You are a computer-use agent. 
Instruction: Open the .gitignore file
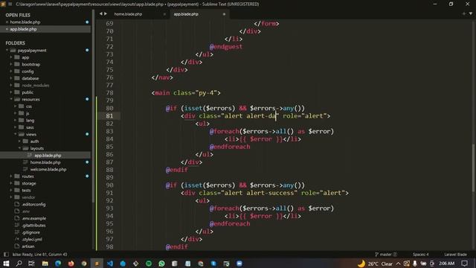[x=30, y=232]
